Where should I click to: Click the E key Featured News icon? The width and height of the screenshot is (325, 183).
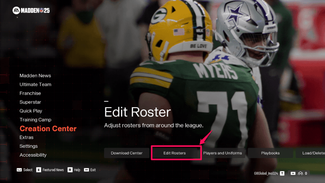click(38, 170)
